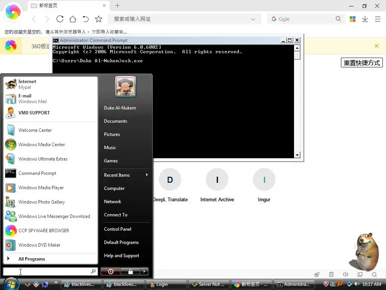The height and width of the screenshot is (290, 386).
Task: Open Control Panel
Action: point(118,229)
